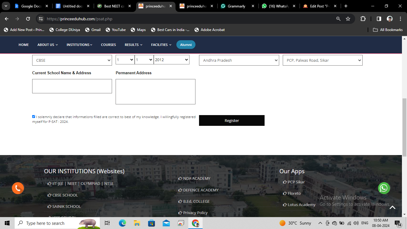The image size is (407, 229).
Task: Open the browser Extensions puzzle icon
Action: [x=363, y=18]
